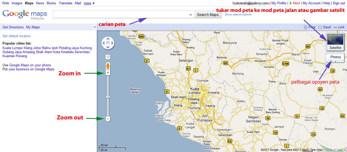Click the E8 highway shield near Bentong
347x152 pixels.
pyautogui.click(x=226, y=63)
